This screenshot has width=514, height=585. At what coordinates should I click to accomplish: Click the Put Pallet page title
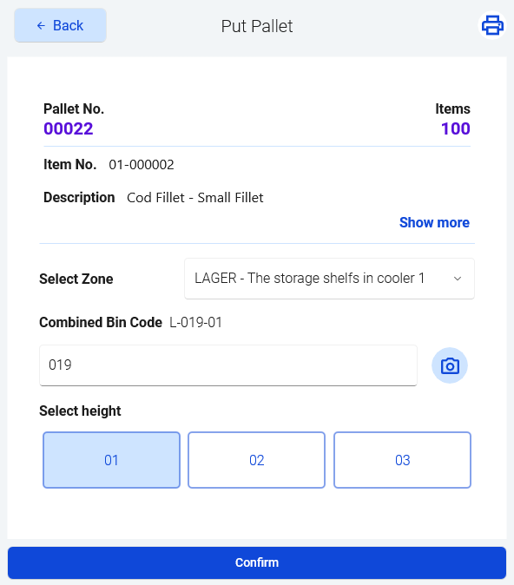pyautogui.click(x=257, y=26)
